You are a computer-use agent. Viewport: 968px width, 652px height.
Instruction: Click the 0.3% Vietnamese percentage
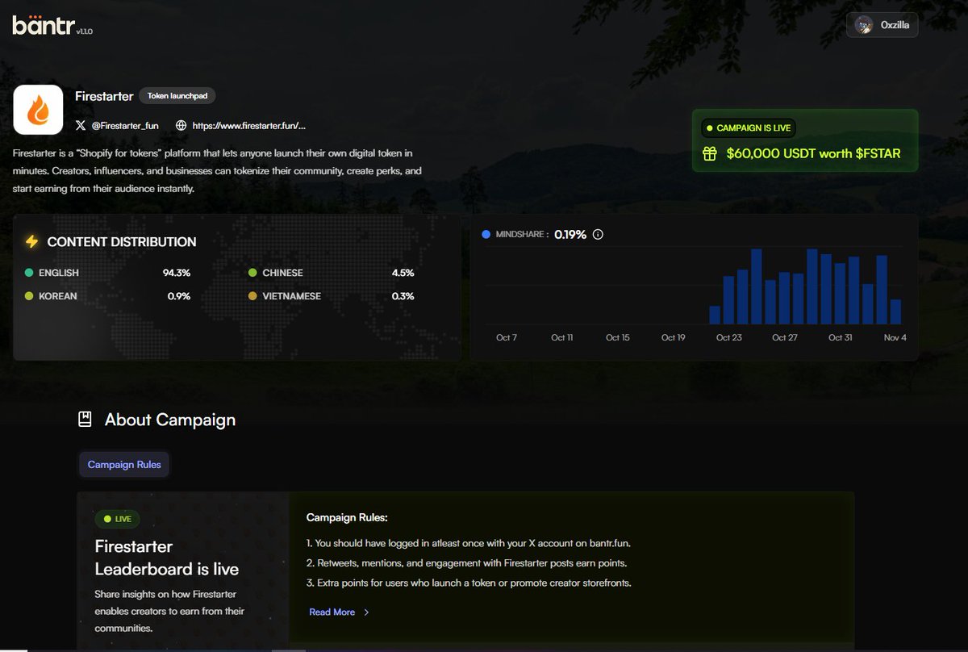click(x=403, y=296)
